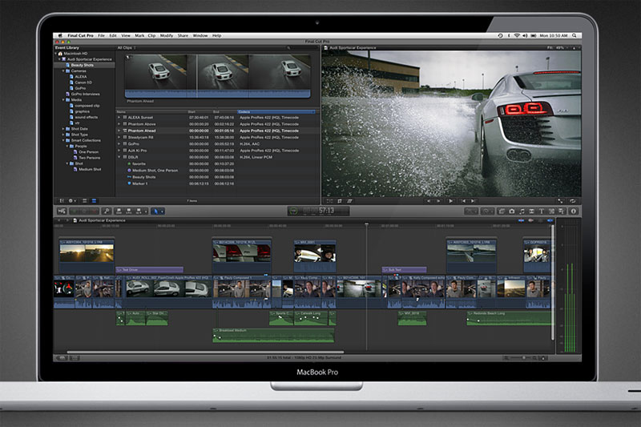This screenshot has height=427, width=641.
Task: Collapse the Cameras folder
Action: coord(63,71)
